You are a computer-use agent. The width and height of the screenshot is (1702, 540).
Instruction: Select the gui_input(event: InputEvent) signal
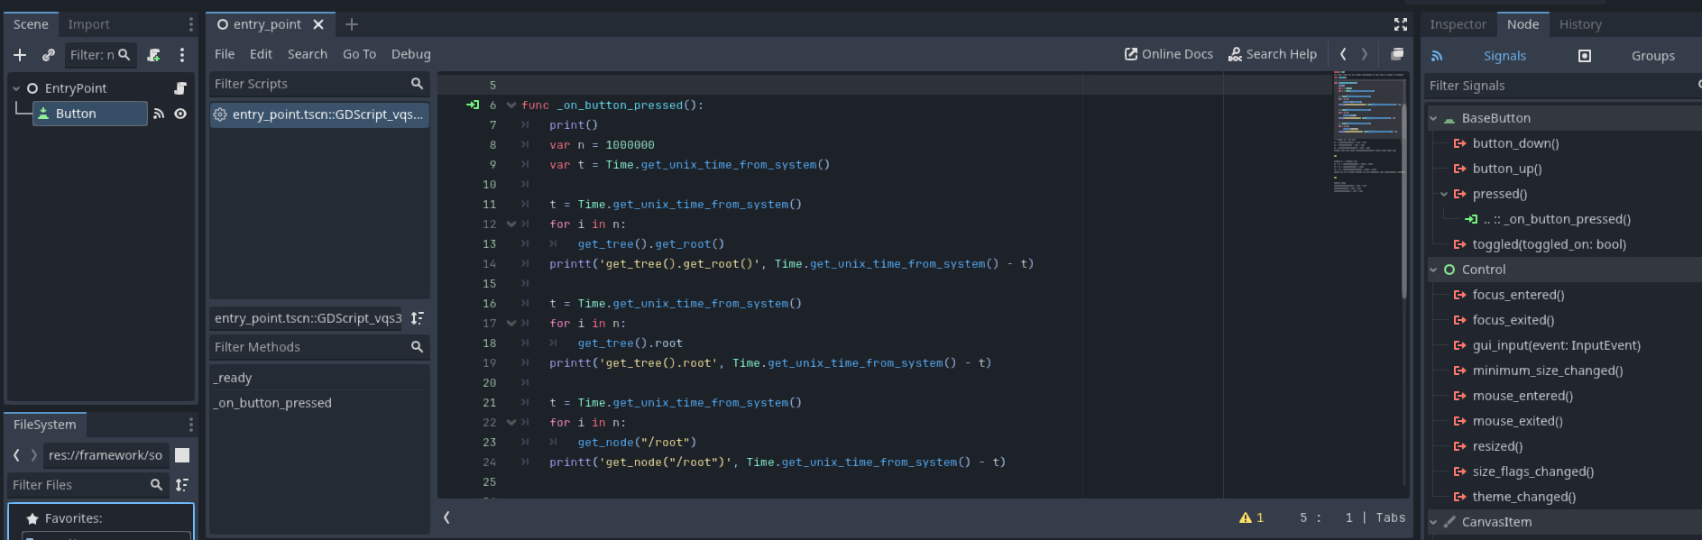pyautogui.click(x=1556, y=345)
